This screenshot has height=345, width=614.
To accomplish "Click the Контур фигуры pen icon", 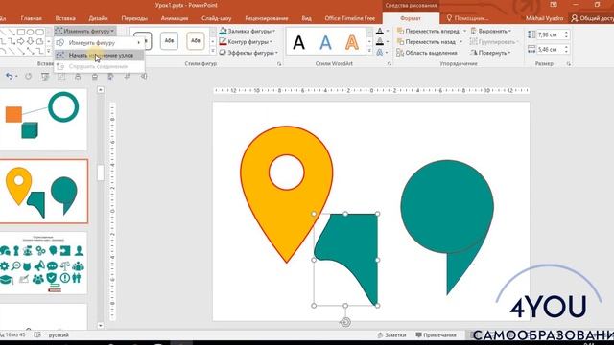I will (x=223, y=41).
